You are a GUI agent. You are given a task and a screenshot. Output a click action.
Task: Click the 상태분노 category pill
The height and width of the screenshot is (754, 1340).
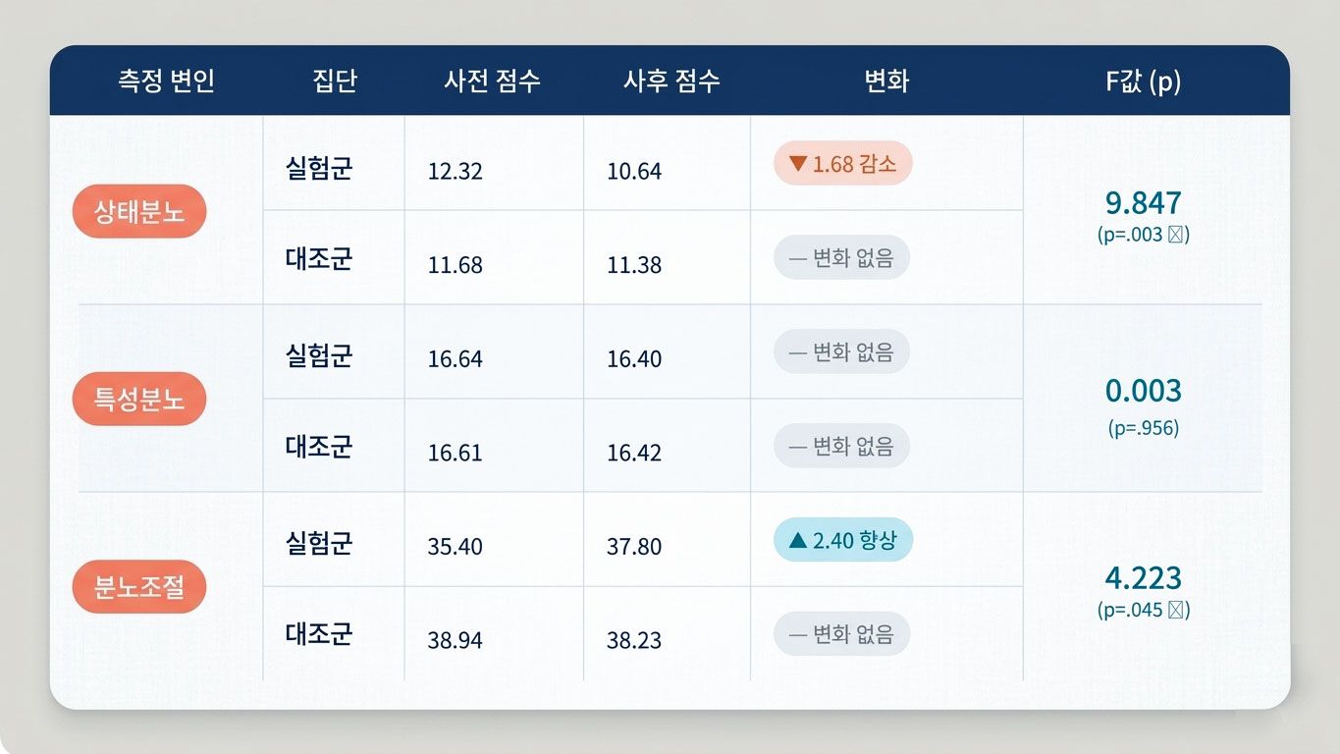point(139,211)
